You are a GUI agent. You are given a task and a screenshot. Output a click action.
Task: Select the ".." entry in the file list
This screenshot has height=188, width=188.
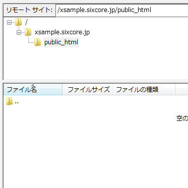coord(17,102)
